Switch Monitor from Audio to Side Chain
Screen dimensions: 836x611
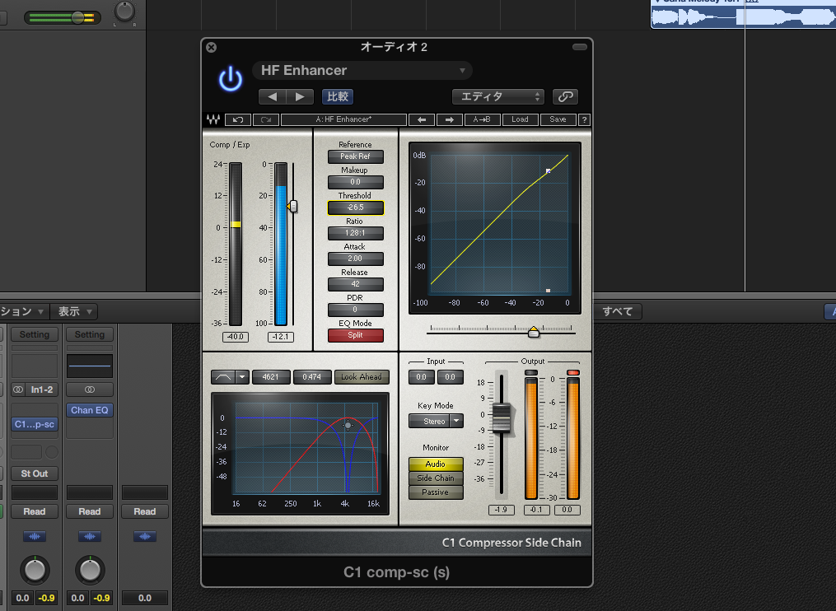436,477
